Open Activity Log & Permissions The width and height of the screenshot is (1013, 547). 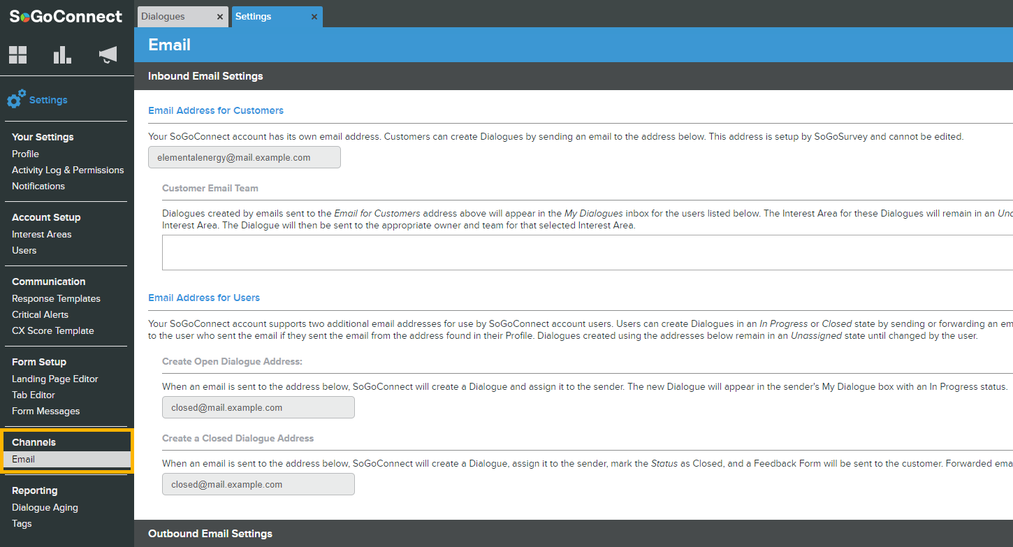point(68,170)
